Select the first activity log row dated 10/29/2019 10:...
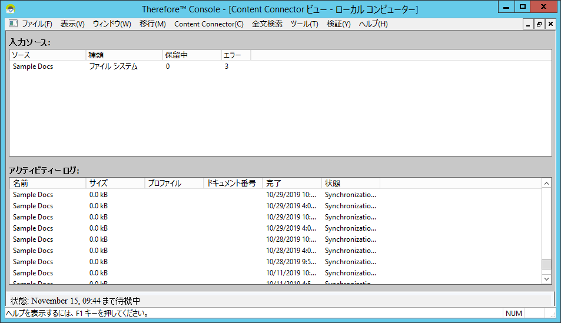 [x=275, y=195]
